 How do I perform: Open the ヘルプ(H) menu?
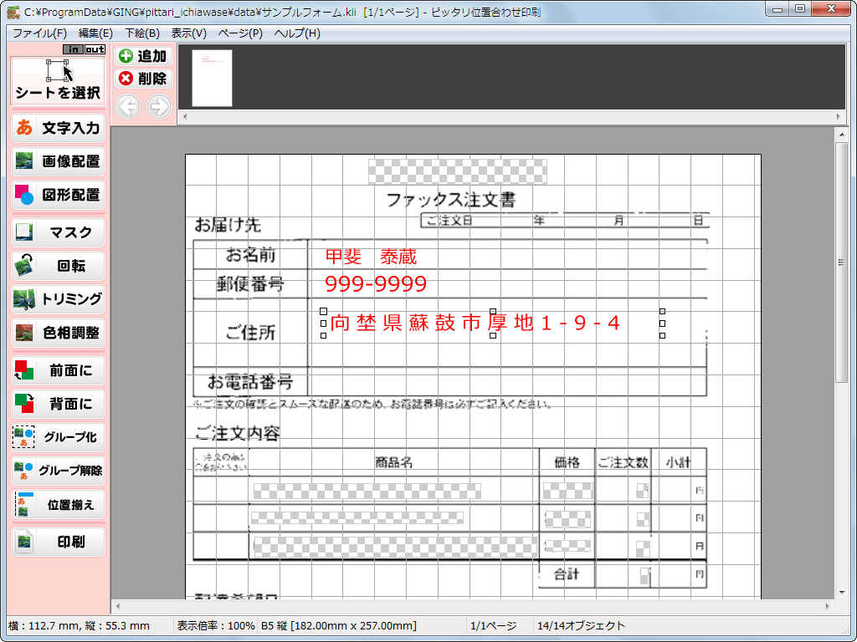click(297, 33)
